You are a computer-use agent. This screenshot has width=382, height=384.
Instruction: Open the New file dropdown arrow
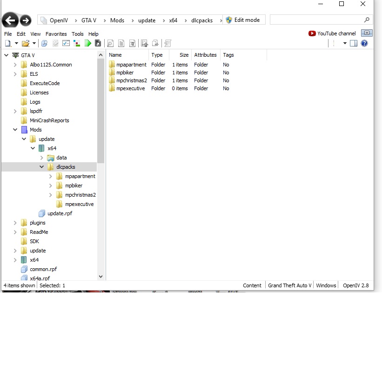coord(16,43)
